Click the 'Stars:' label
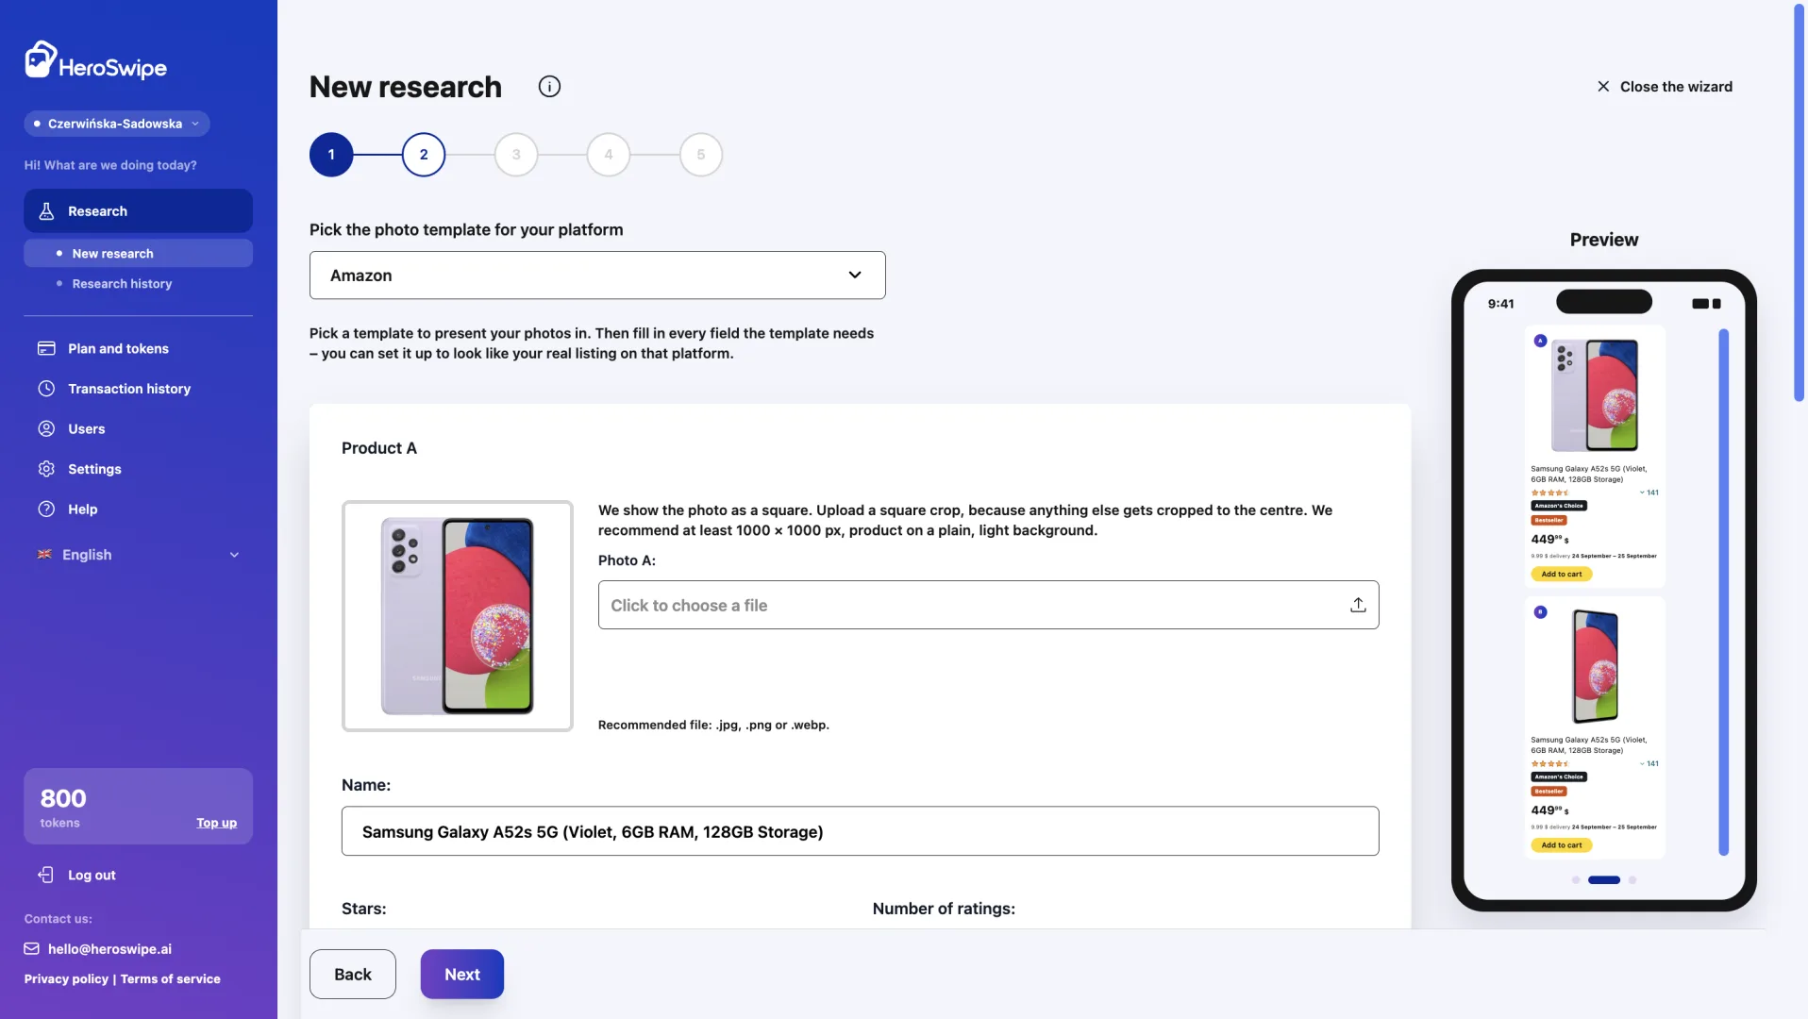The width and height of the screenshot is (1808, 1019). point(364,909)
